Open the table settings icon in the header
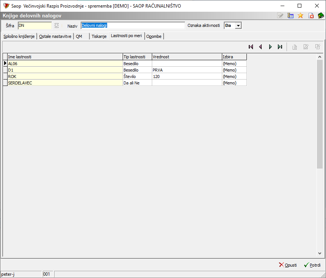 (x=290, y=16)
